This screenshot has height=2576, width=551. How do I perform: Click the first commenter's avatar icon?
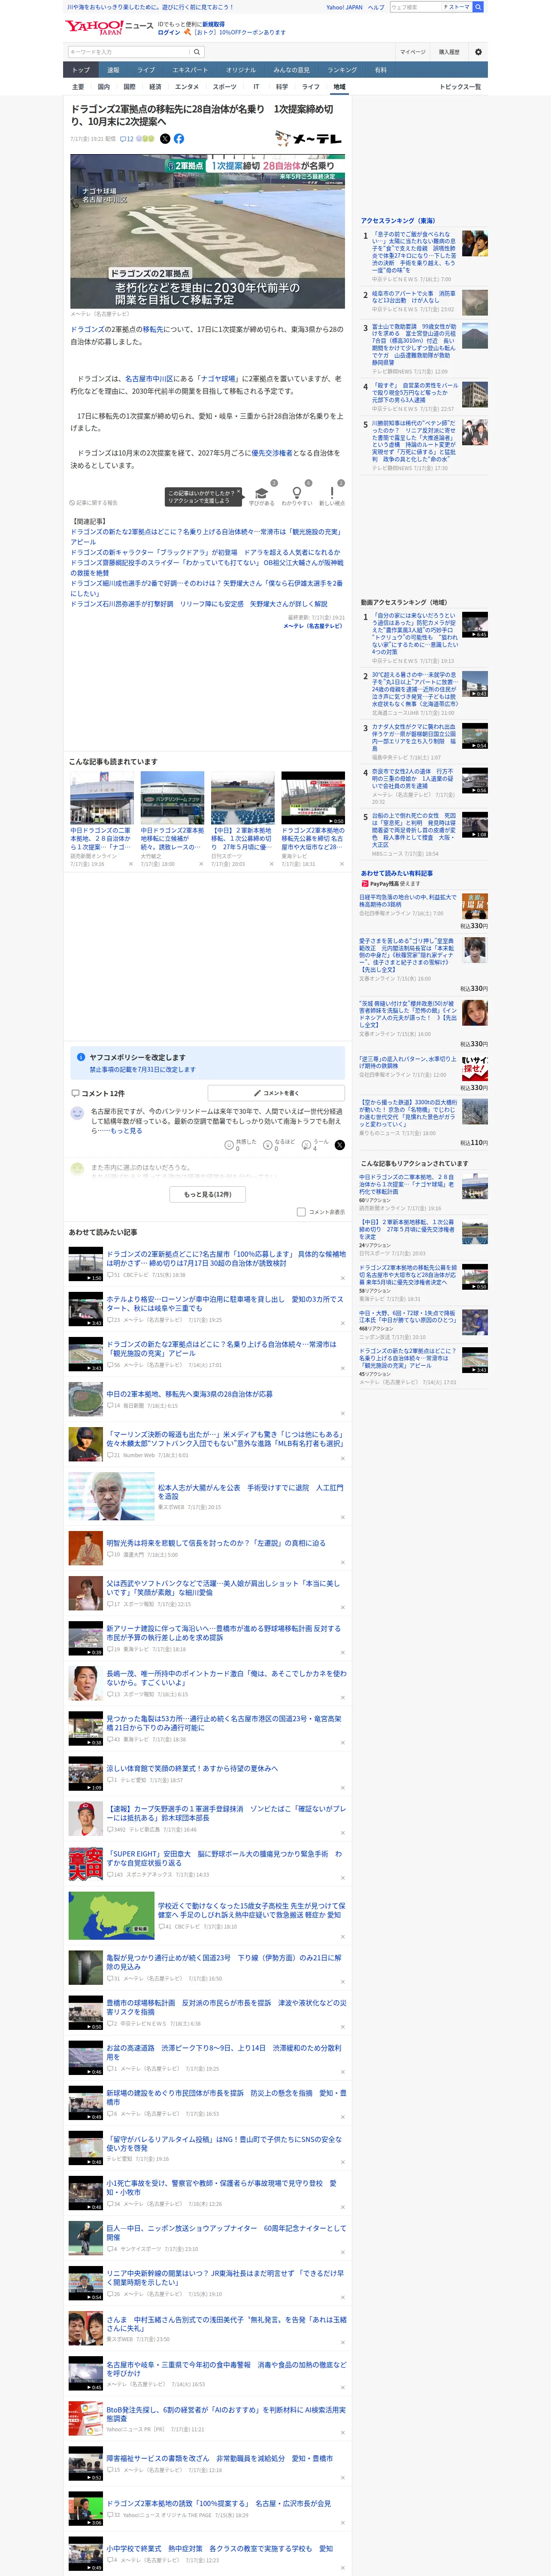click(77, 1113)
